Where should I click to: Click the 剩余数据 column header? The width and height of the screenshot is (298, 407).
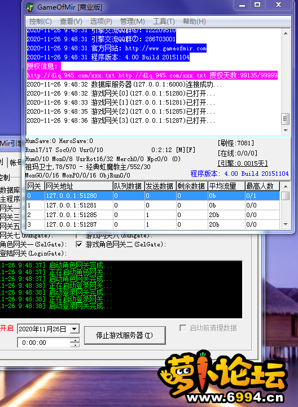(x=192, y=186)
